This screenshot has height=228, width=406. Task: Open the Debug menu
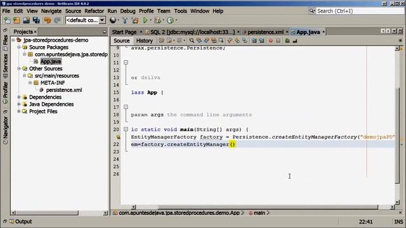(x=128, y=11)
